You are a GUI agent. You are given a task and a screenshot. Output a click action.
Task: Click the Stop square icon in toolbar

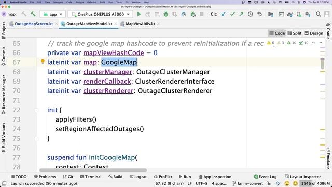point(202,14)
